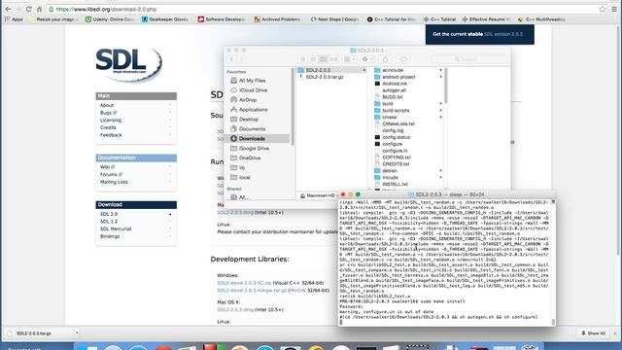Expand android-project folder in Finder

[440, 77]
